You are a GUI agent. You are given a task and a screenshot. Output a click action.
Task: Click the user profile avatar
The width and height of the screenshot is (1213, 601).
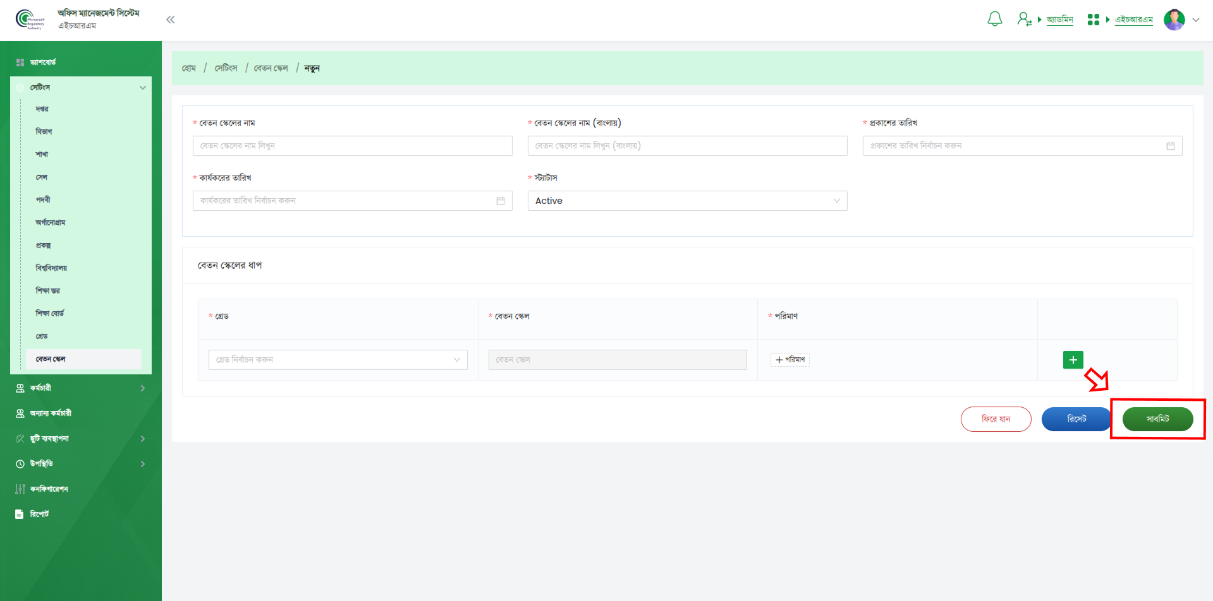click(1174, 20)
